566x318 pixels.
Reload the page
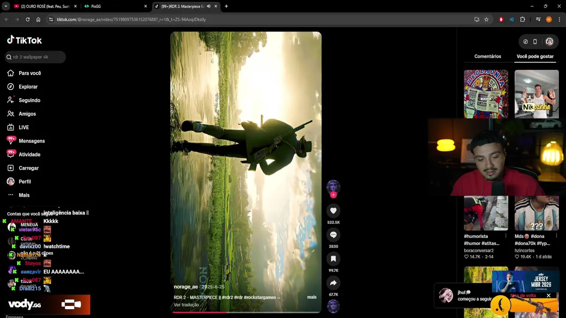(x=27, y=19)
